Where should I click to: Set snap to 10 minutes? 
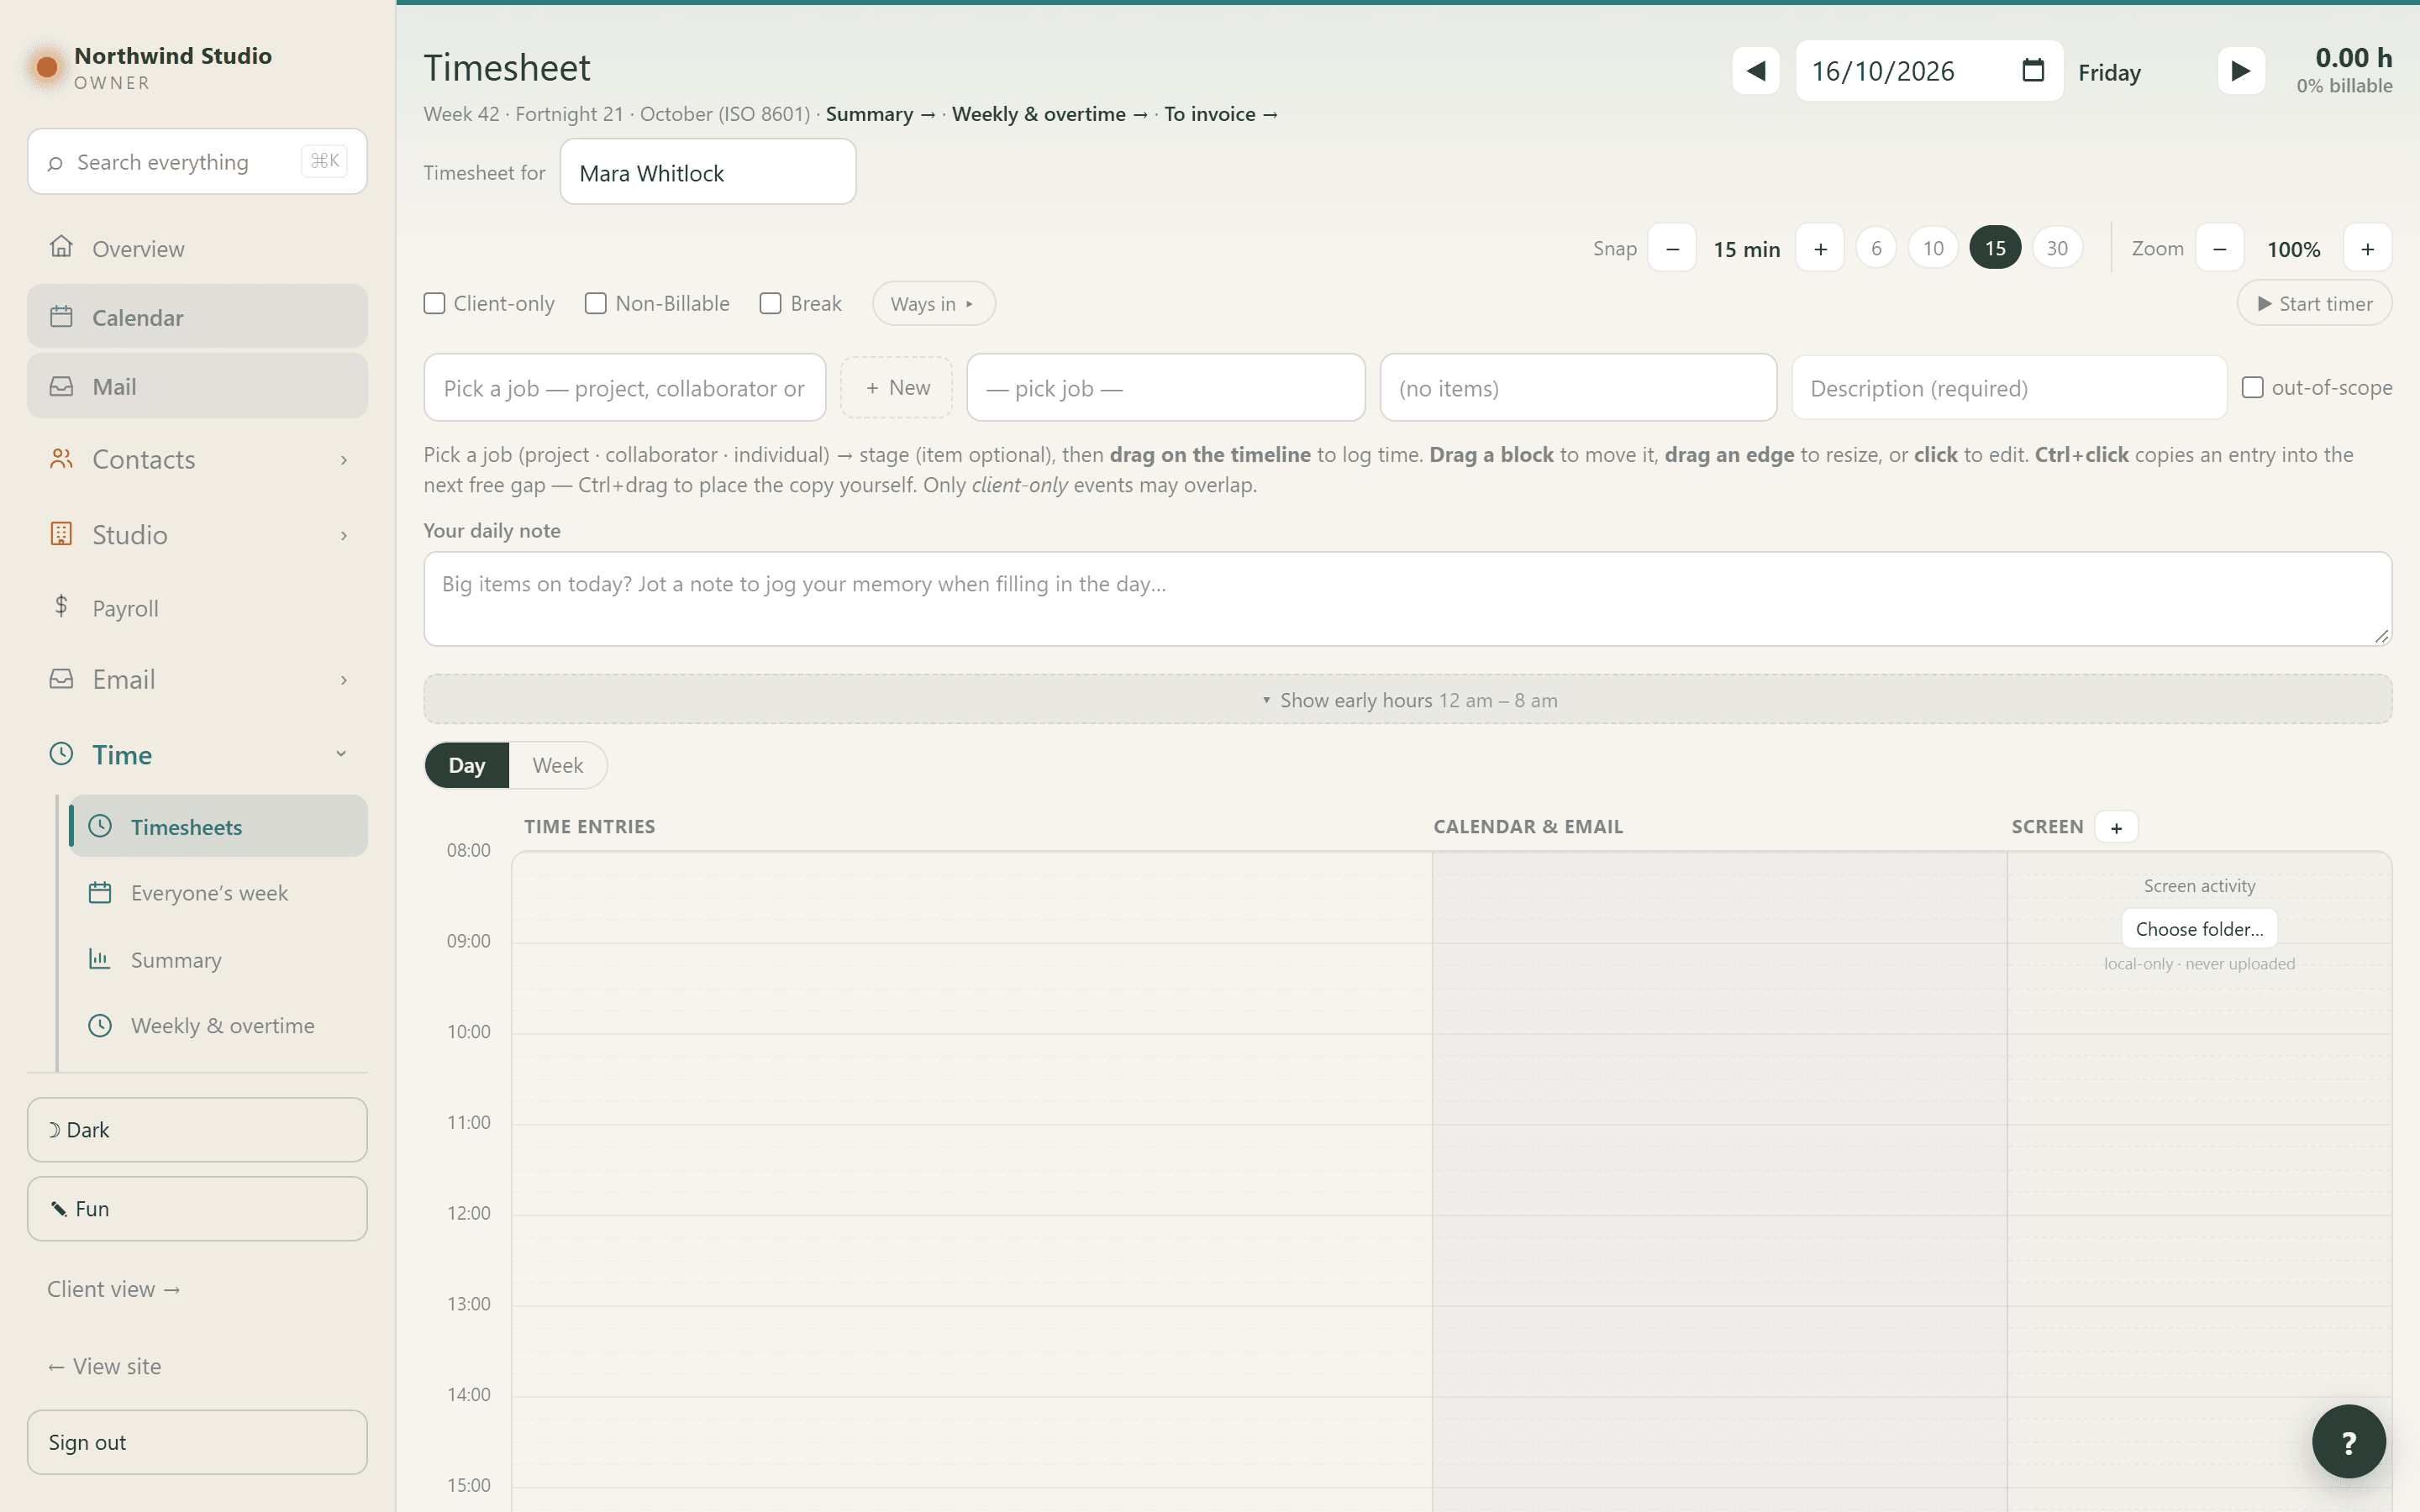(x=1933, y=248)
